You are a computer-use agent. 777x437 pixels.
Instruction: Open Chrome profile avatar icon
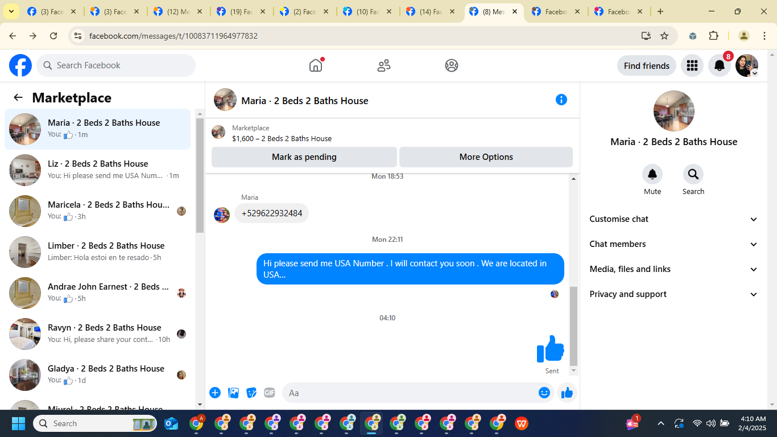point(743,36)
